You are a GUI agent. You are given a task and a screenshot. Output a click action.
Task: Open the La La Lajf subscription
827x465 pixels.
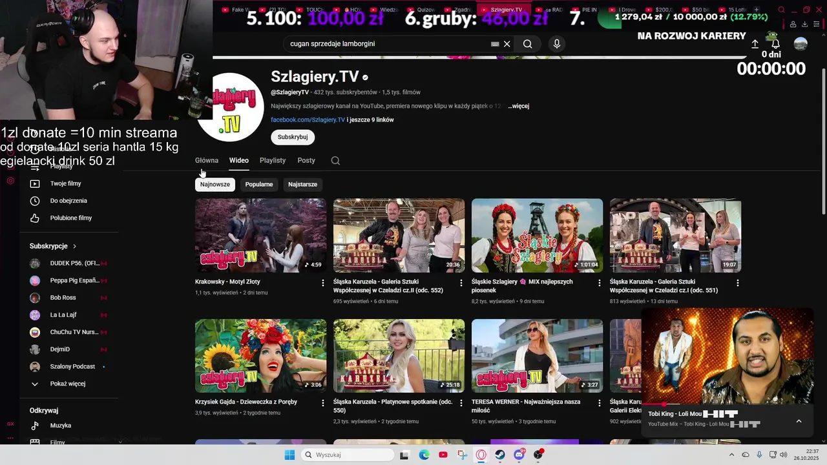click(63, 315)
